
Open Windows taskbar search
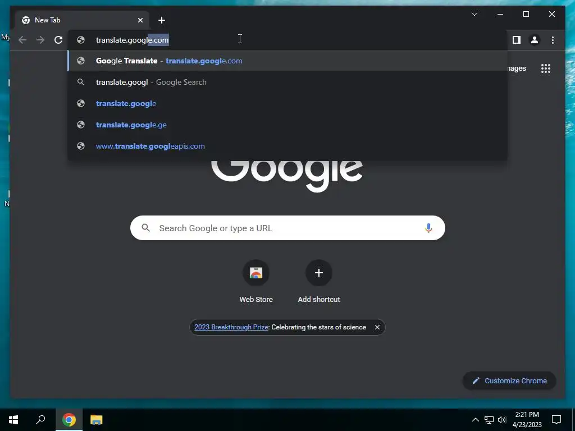point(40,420)
